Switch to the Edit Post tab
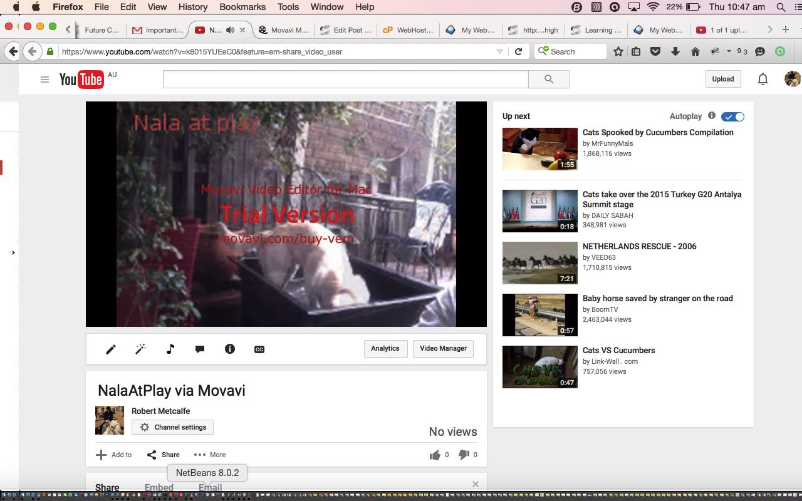Image resolution: width=802 pixels, height=501 pixels. (345, 29)
